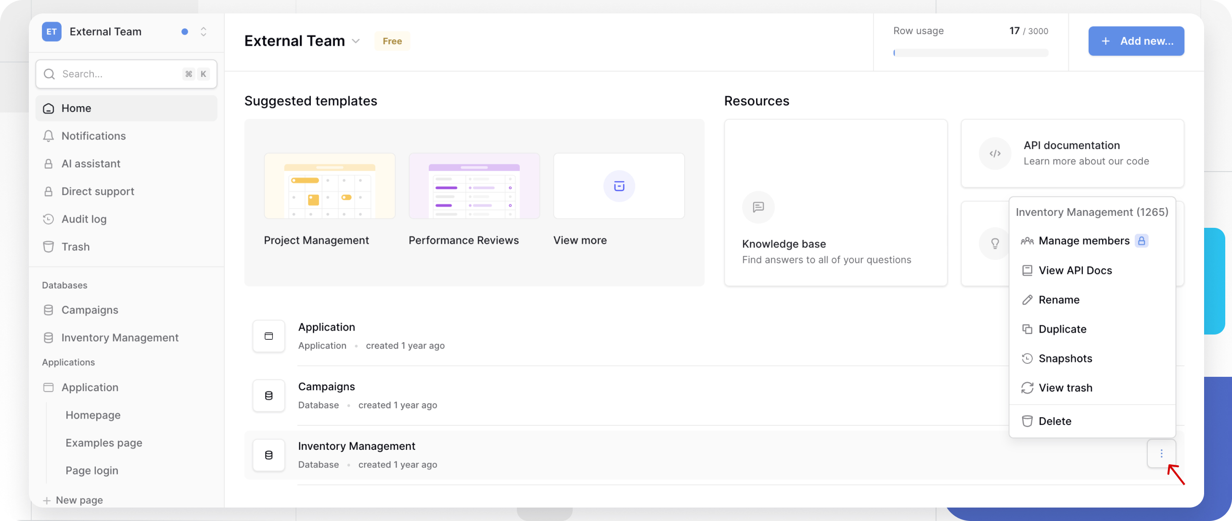Click the Row usage progress bar
The height and width of the screenshot is (521, 1232).
(x=970, y=53)
